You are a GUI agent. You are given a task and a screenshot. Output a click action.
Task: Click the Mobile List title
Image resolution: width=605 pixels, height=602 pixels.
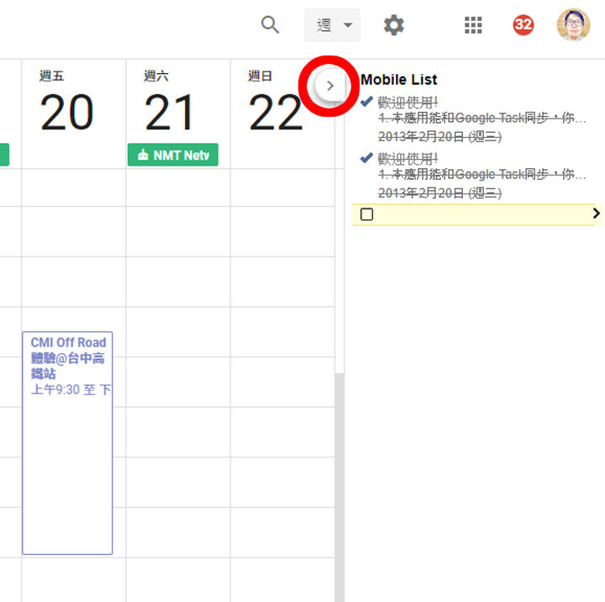(x=398, y=80)
